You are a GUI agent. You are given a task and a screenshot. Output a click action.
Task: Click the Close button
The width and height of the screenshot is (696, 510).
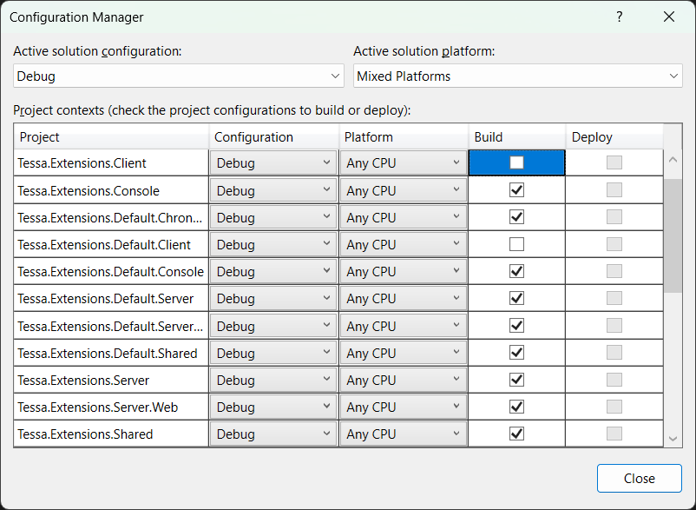pyautogui.click(x=639, y=478)
